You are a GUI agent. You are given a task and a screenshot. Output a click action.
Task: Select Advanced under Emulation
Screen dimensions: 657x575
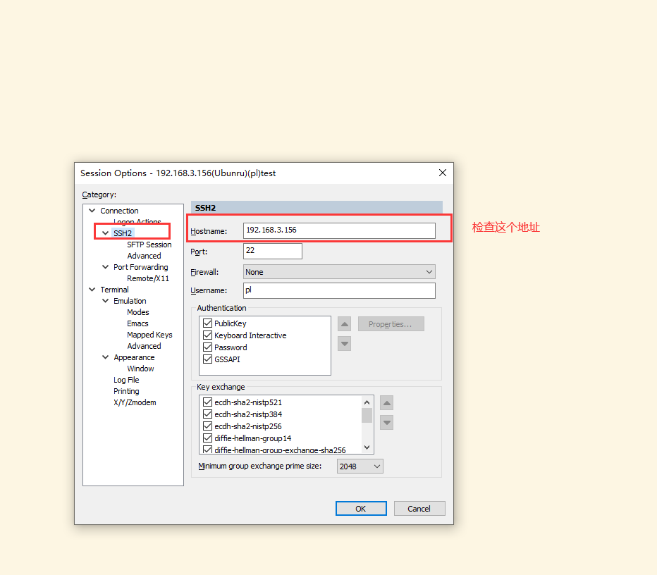point(144,347)
